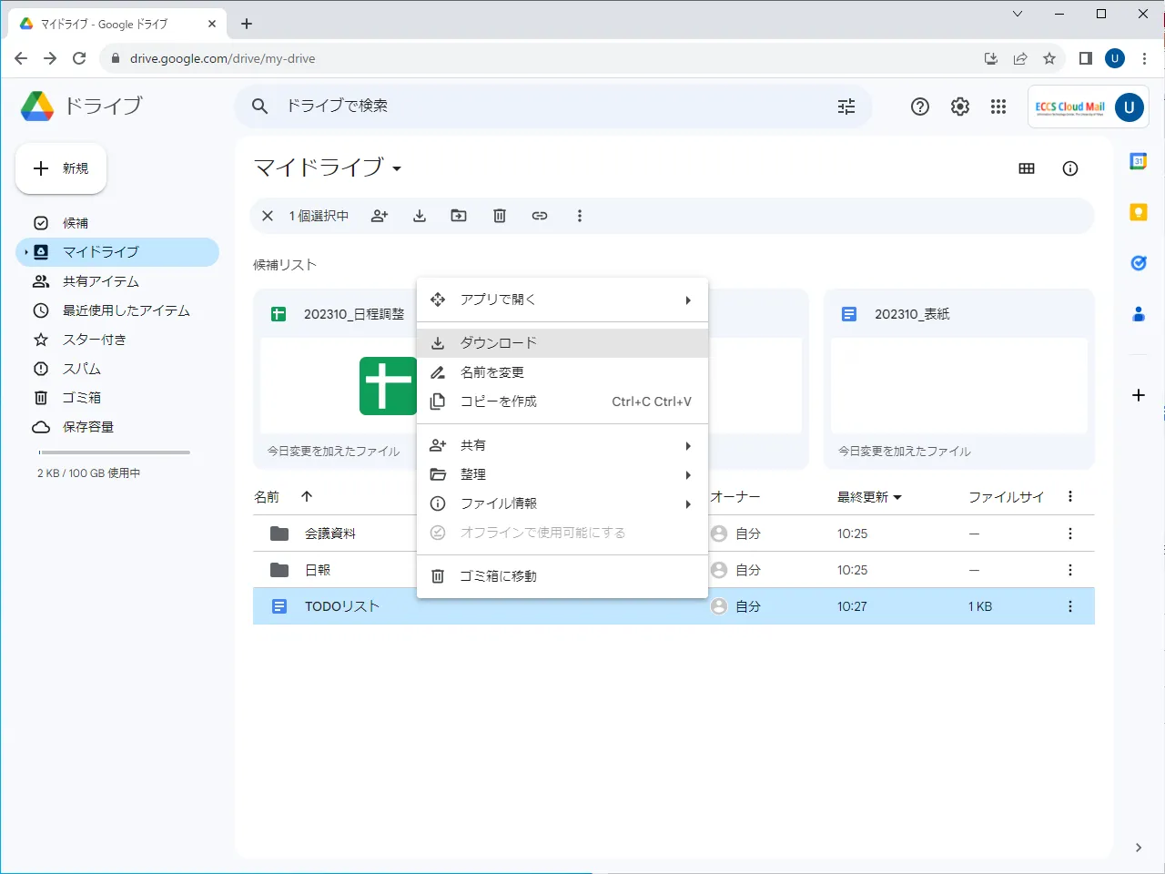Screen dimensions: 1165x874
Task: Click the download icon in selection toolbar
Action: tap(420, 216)
